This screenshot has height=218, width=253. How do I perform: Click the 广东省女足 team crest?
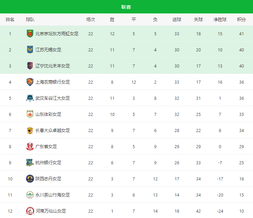pos(30,146)
